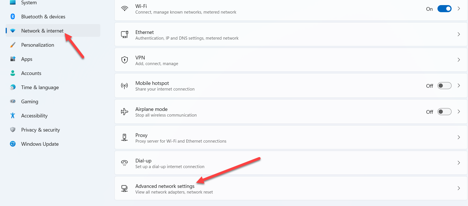The width and height of the screenshot is (468, 206).
Task: Enable the Mobile hotspot toggle
Action: point(444,86)
